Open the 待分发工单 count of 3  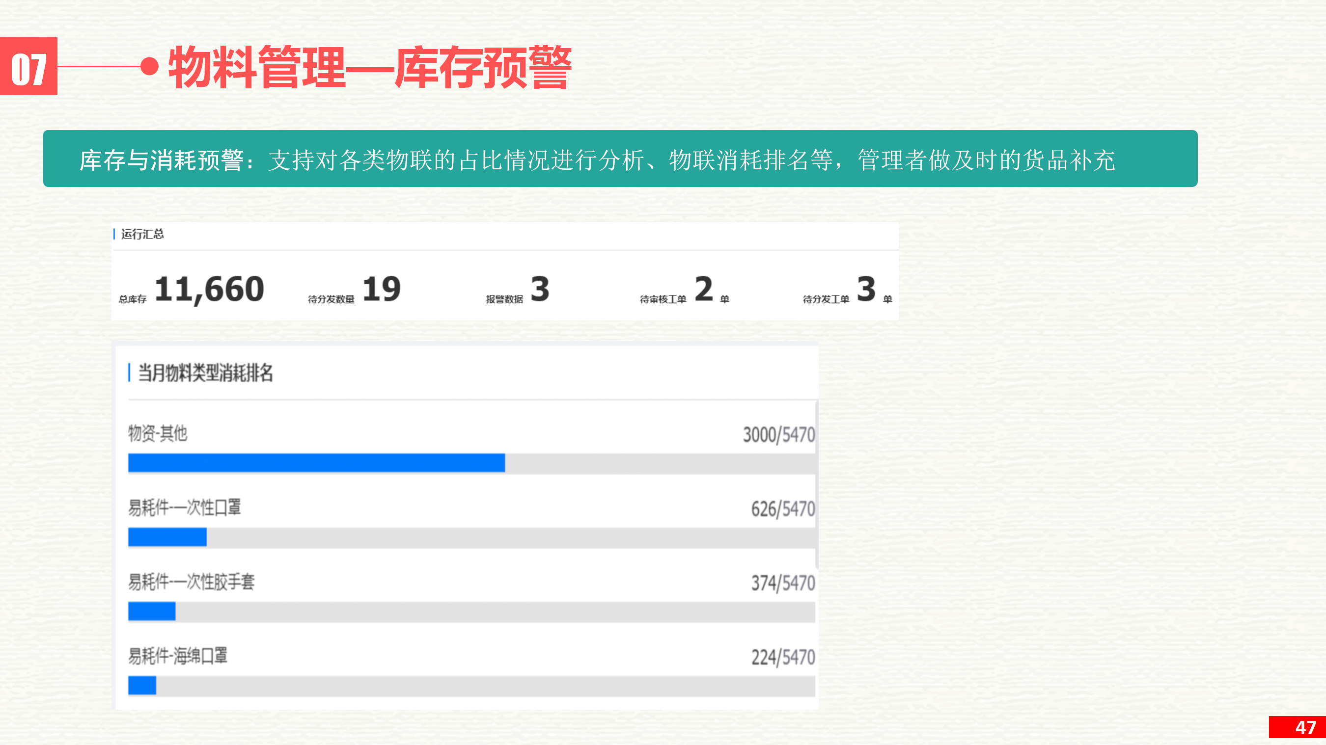(866, 289)
